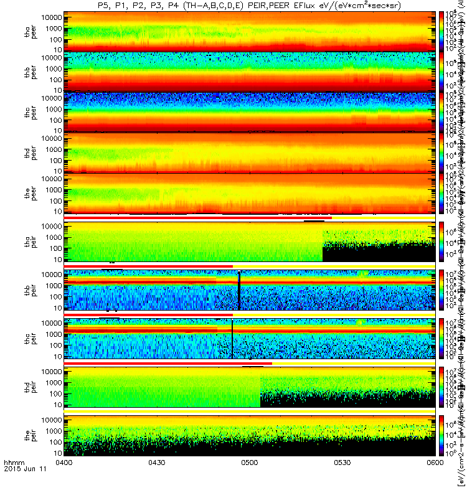Click the '0530' time tick label
The height and width of the screenshot is (498, 467).
[342, 463]
